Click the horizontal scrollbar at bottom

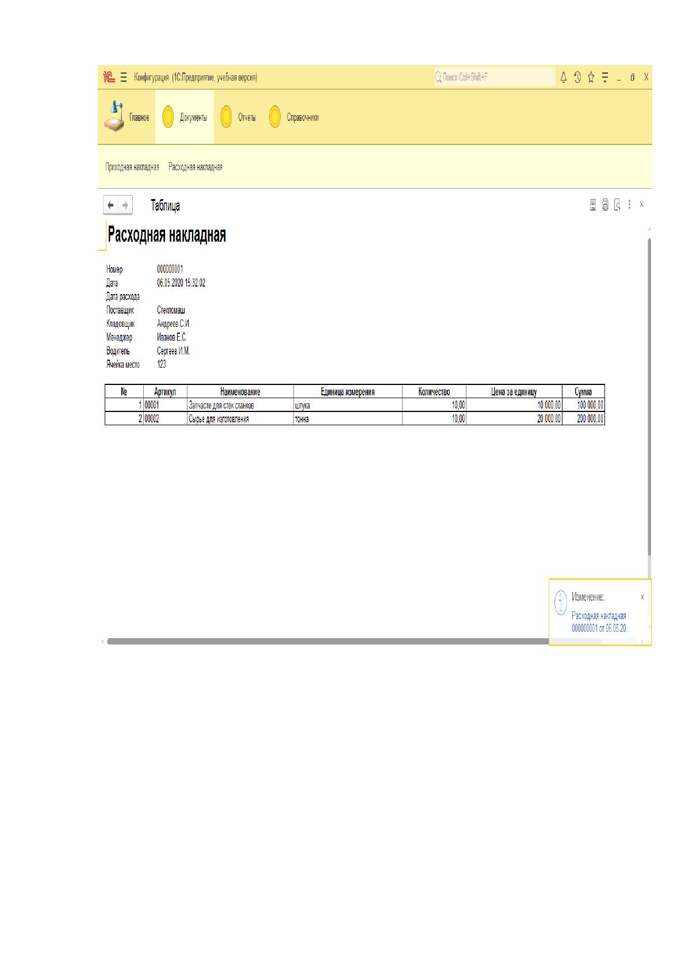[x=328, y=641]
